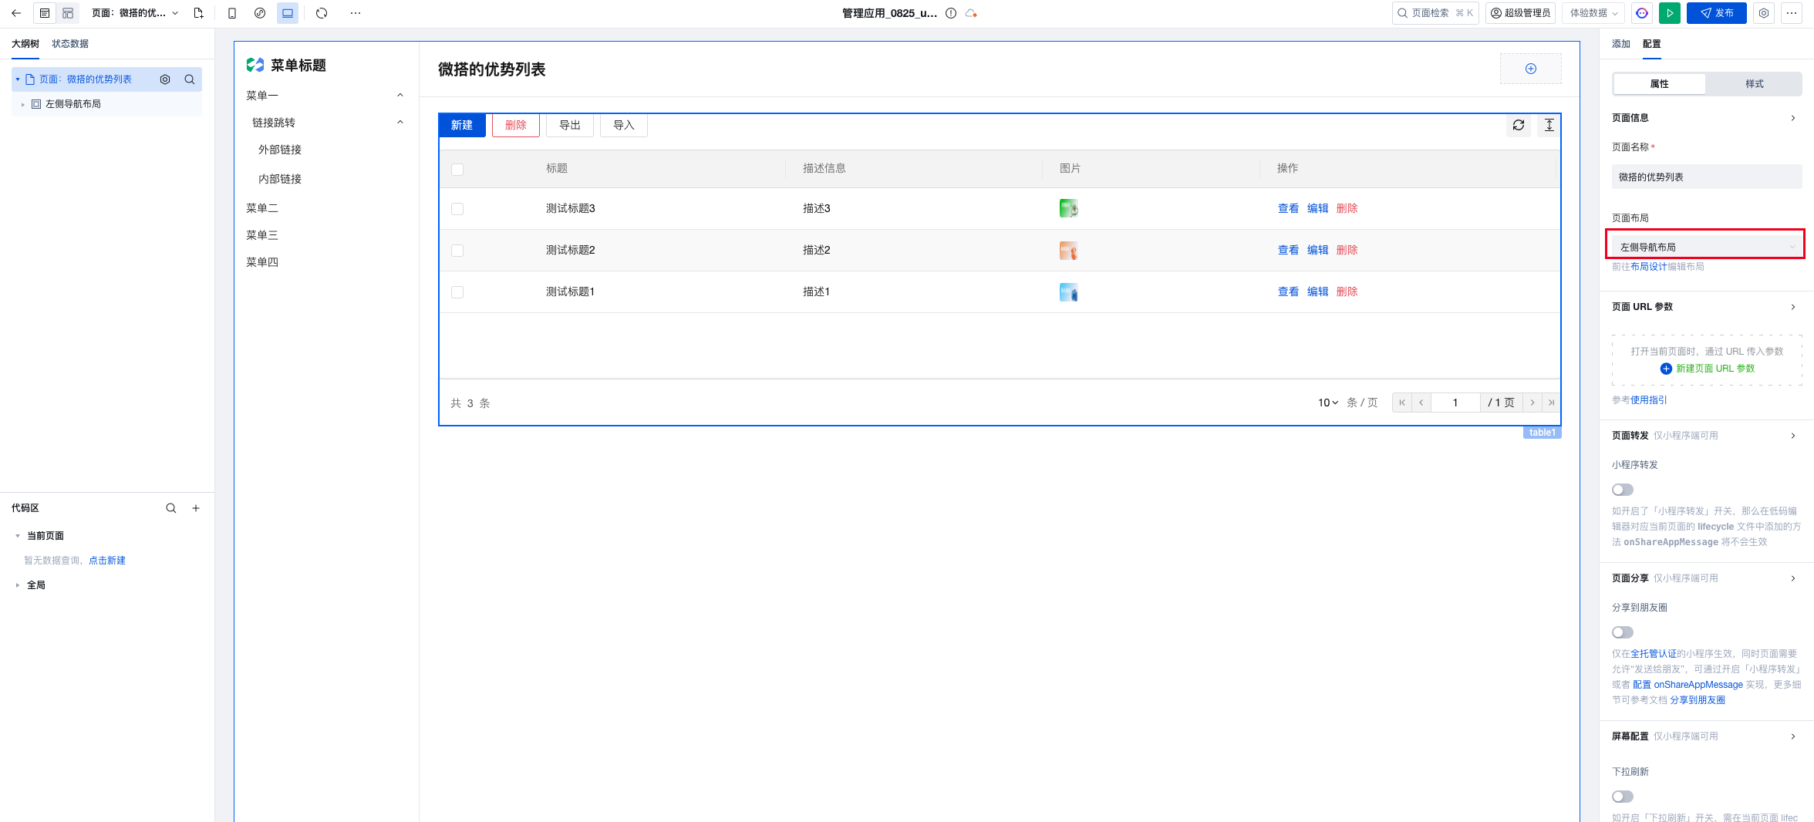The width and height of the screenshot is (1814, 822).
Task: Click the 点击新建 link
Action: [x=107, y=561]
